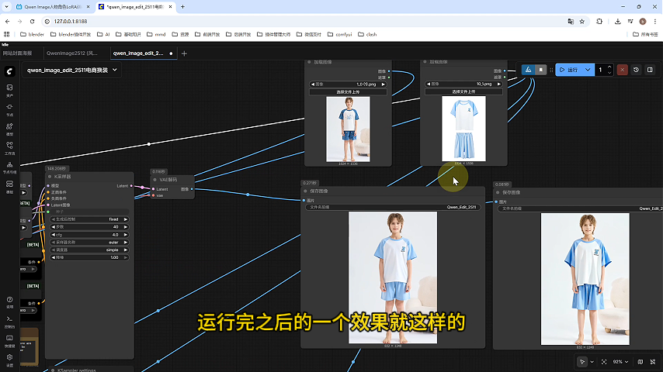Open the clash bookmarks folder
663x372 pixels.
[367, 34]
